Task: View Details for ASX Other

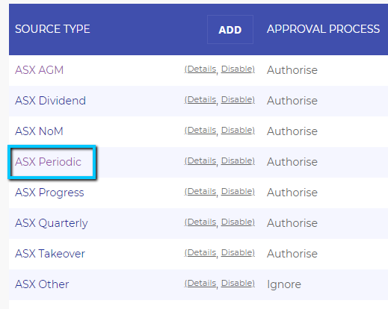Action: pyautogui.click(x=202, y=283)
